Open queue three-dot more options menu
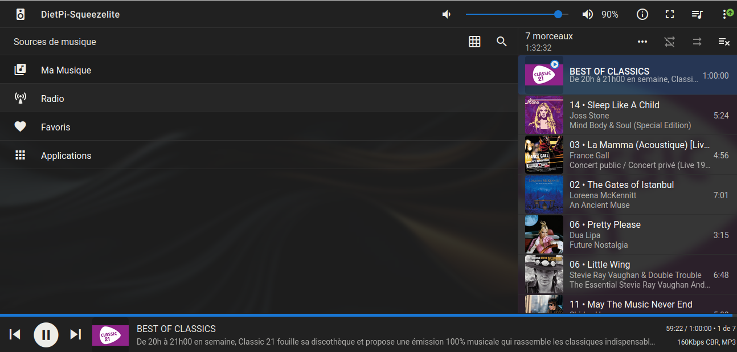The width and height of the screenshot is (737, 352). tap(642, 42)
